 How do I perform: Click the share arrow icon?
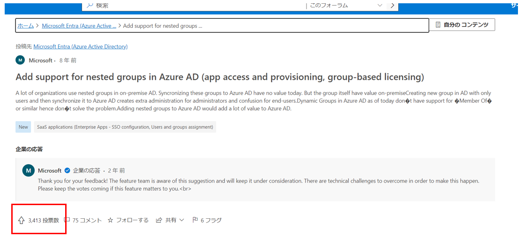[159, 220]
